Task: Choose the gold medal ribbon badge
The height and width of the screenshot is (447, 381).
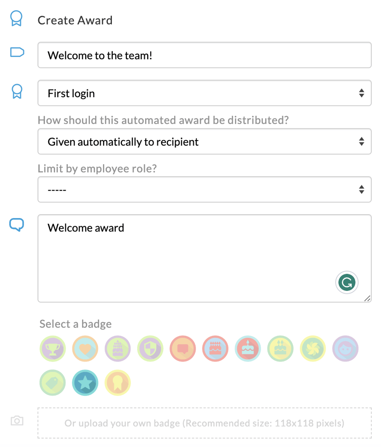Action: [x=118, y=383]
